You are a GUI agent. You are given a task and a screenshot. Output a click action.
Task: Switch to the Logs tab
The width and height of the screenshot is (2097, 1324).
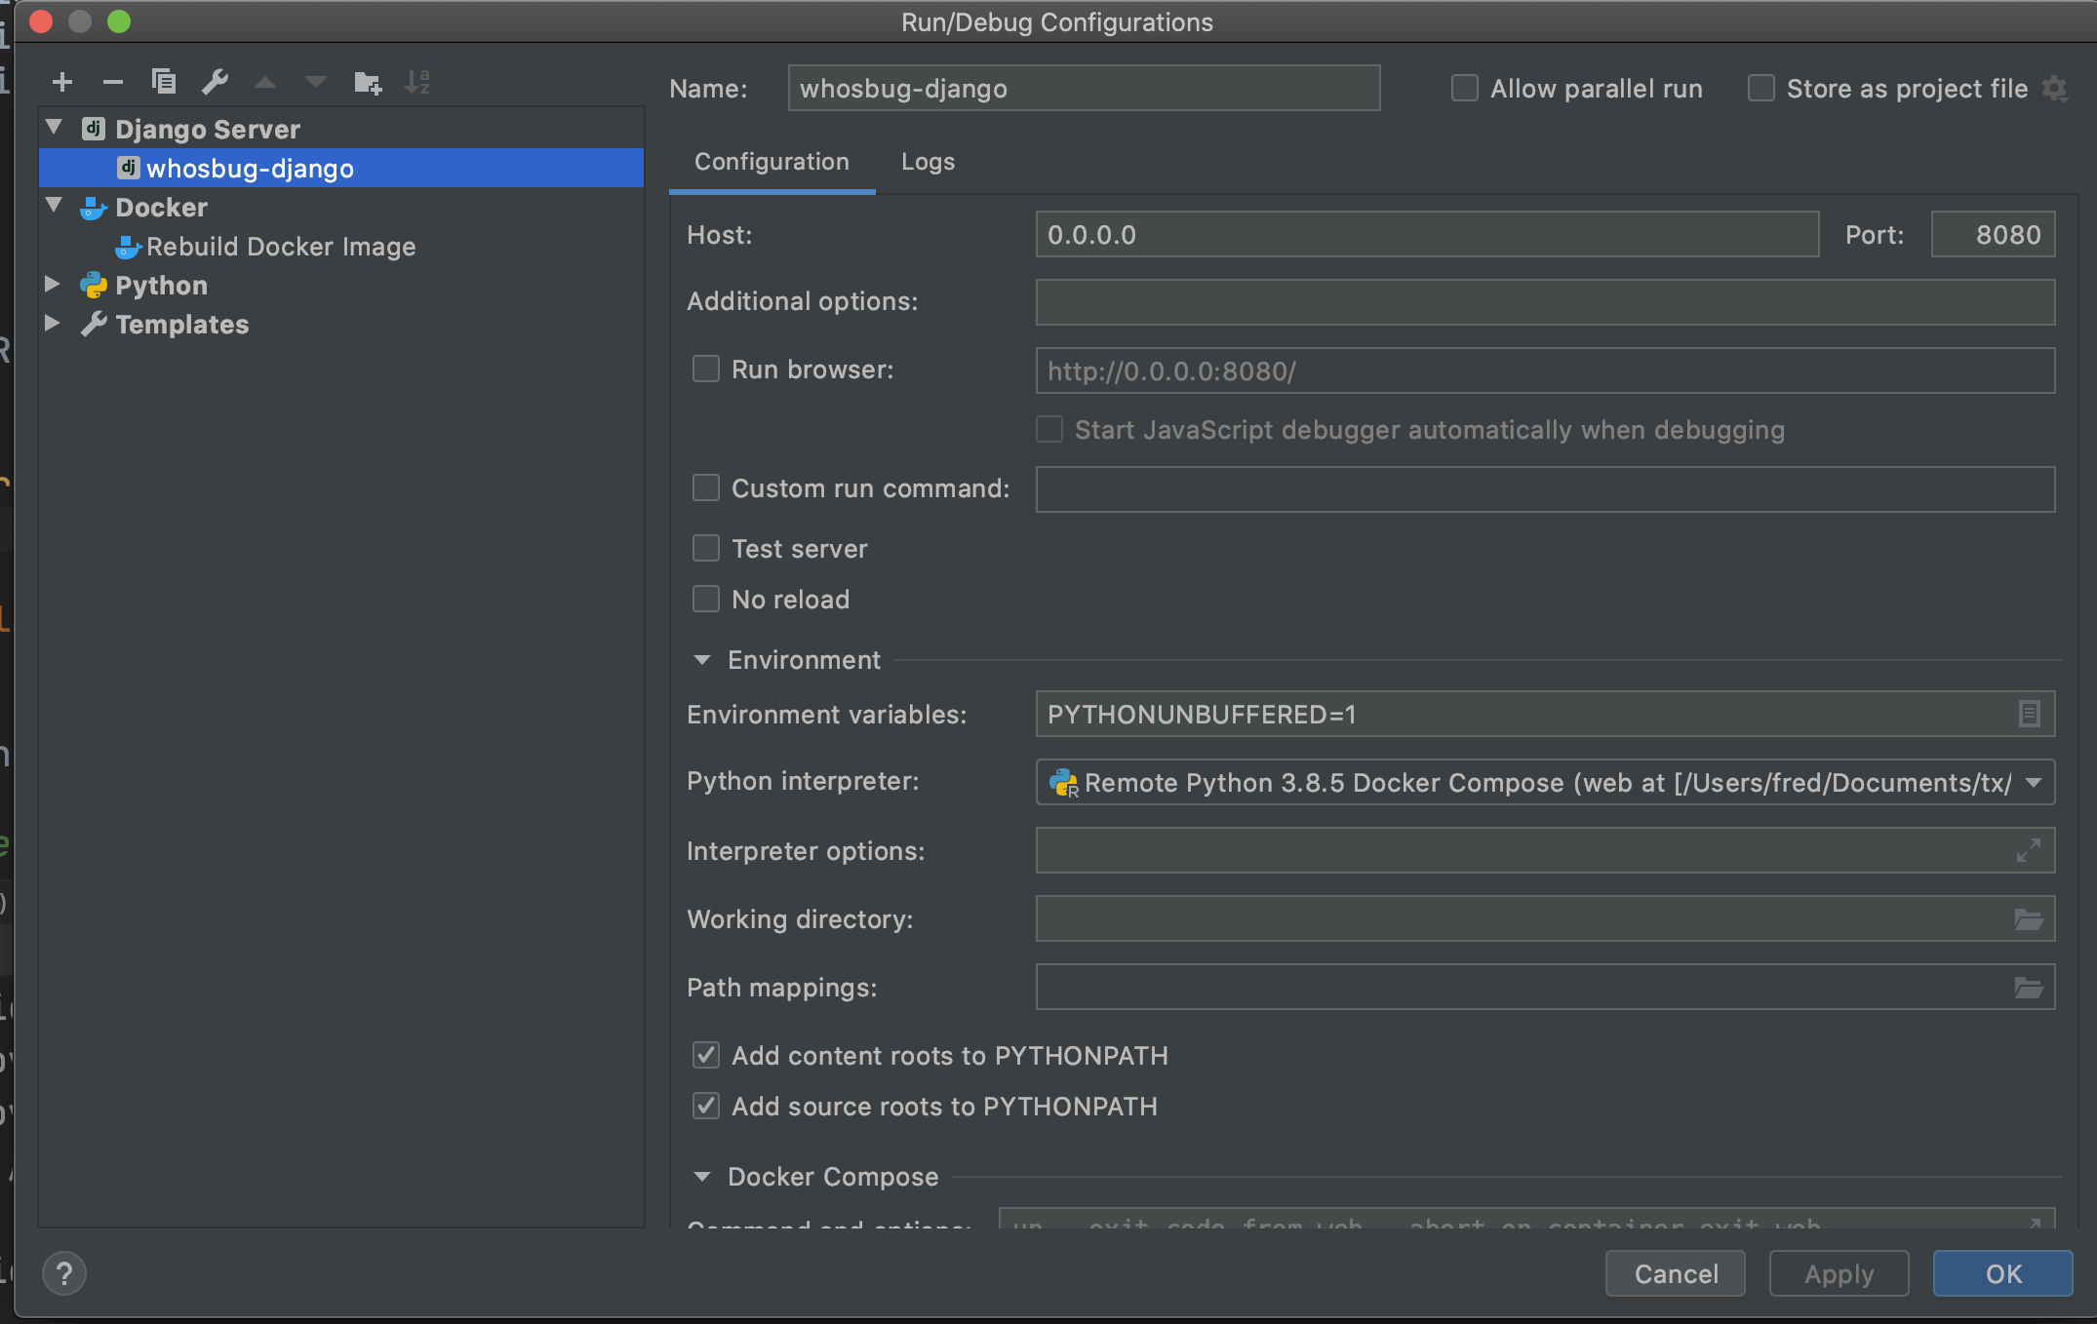[x=928, y=162]
